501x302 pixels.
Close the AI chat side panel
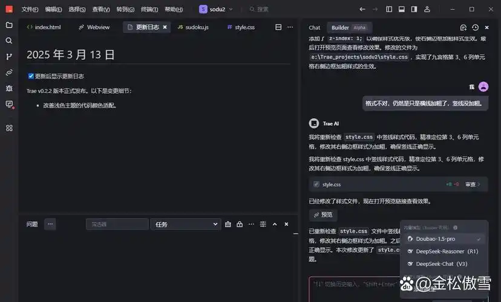tap(486, 27)
